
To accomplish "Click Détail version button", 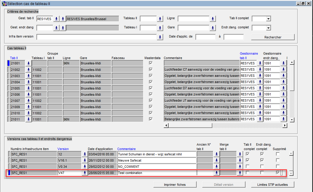I will [x=224, y=185].
